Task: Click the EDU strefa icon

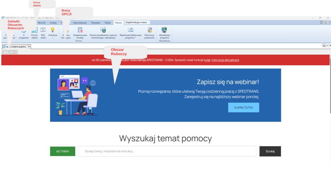Action: 43,32
